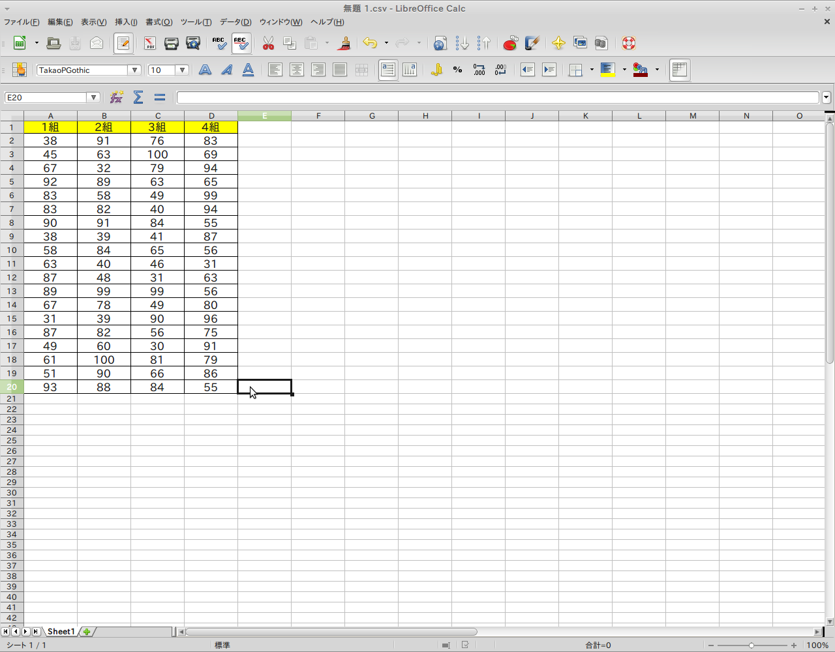Open the Function Wizard
This screenshot has width=835, height=652.
[117, 97]
